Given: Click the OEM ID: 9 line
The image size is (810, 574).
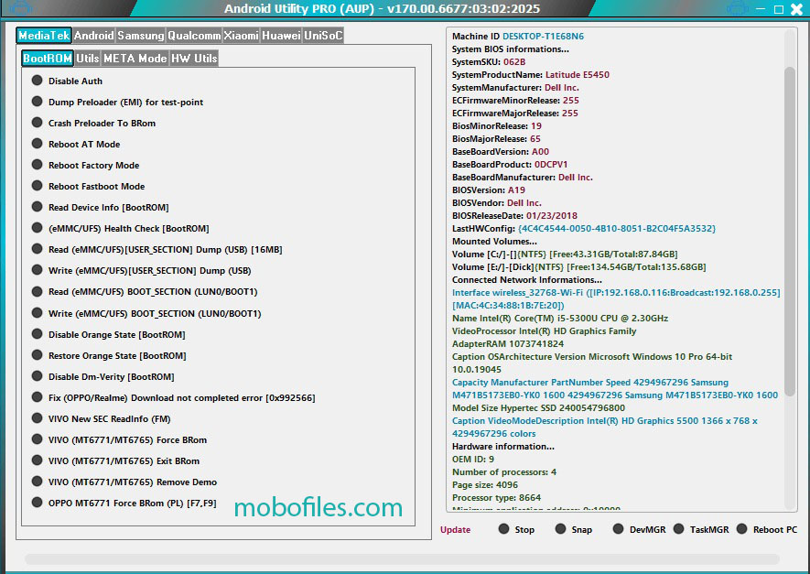Looking at the screenshot, I should coord(473,459).
